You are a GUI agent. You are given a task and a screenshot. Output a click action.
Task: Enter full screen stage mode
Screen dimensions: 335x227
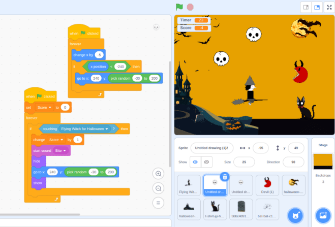[x=328, y=7]
